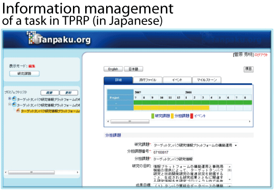Click the 分担課題 section heading
Screen dimensions: 274x190
113,135
